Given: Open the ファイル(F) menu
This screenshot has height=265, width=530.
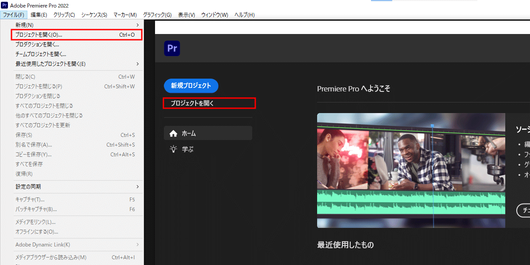Looking at the screenshot, I should (x=13, y=15).
